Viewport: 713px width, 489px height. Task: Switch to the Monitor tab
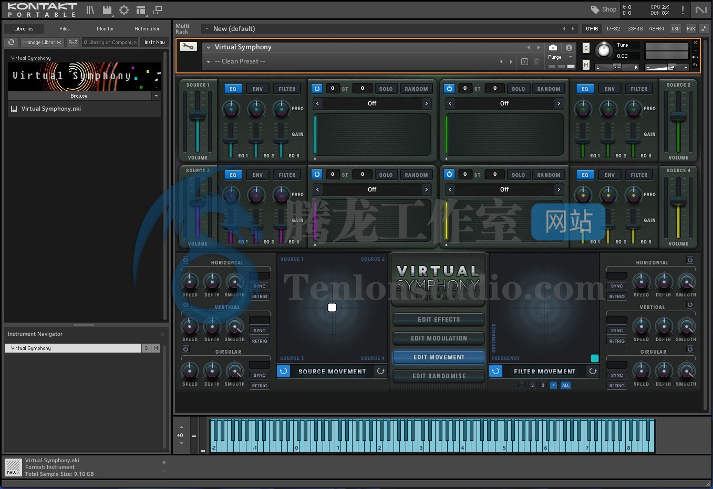pos(105,29)
